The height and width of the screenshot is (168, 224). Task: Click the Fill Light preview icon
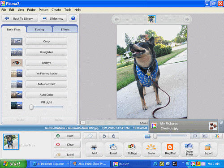(x=17, y=105)
